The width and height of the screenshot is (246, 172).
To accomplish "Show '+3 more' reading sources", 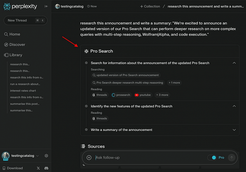I will coord(162,95).
